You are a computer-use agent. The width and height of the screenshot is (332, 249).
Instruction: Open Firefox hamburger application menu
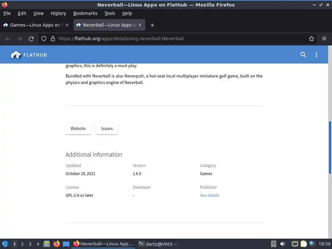(x=324, y=39)
